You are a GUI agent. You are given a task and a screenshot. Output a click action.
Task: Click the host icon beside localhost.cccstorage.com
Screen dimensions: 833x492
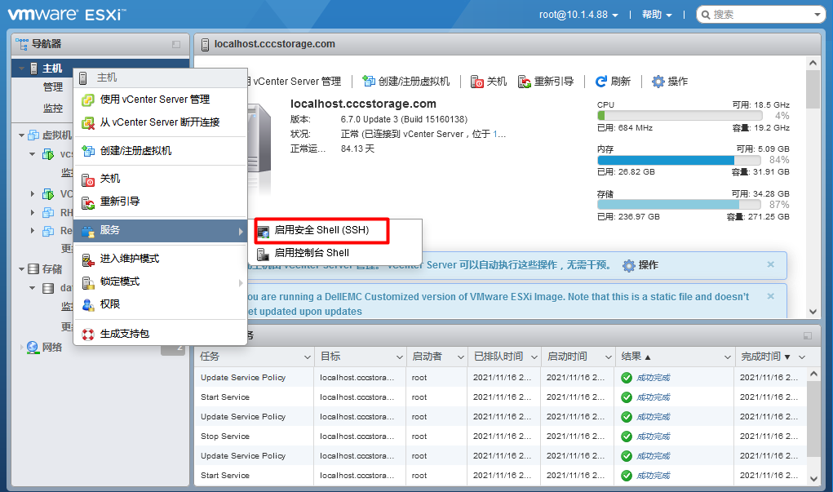click(203, 44)
